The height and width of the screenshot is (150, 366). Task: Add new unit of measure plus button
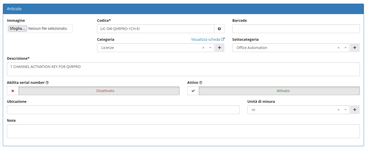point(355,110)
